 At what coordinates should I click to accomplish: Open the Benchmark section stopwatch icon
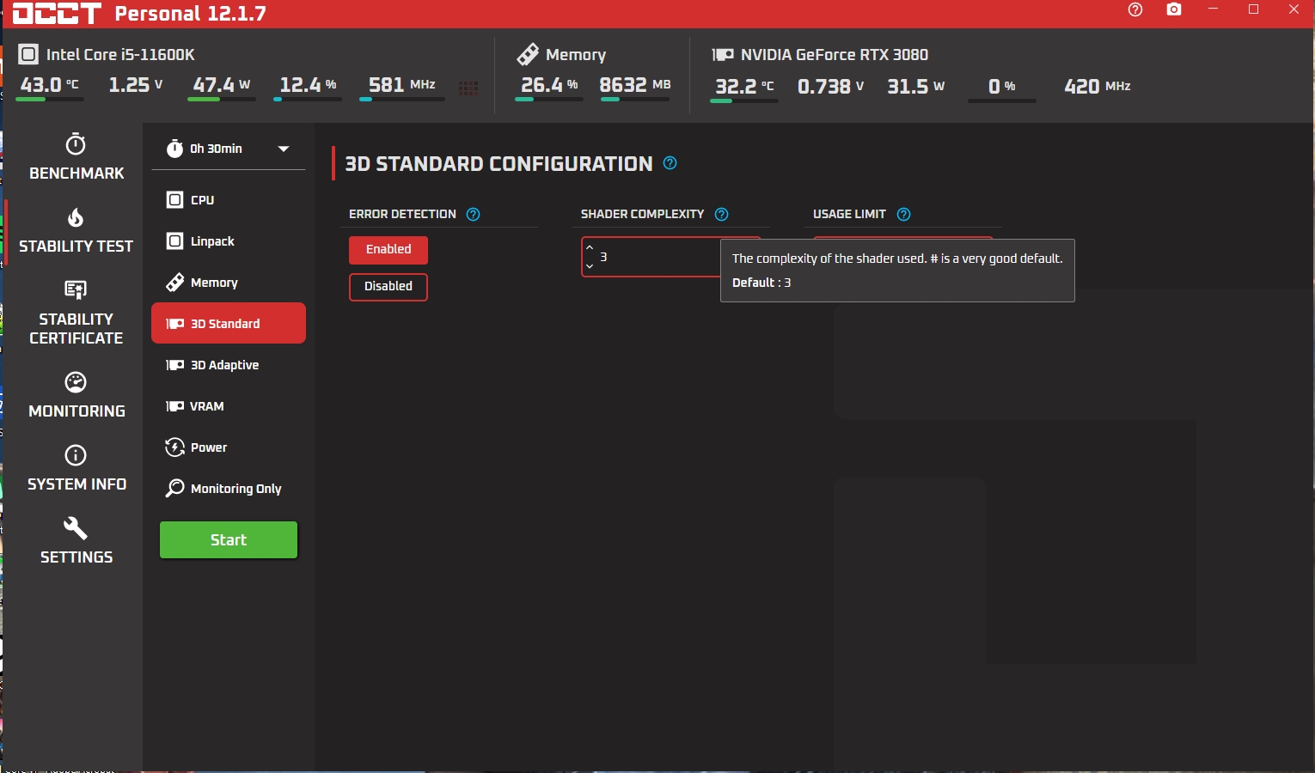pos(76,144)
